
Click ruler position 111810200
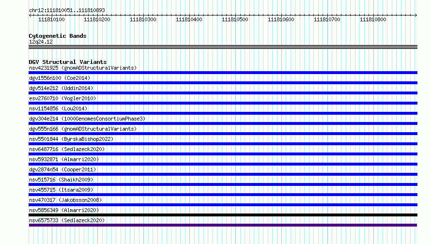pos(97,19)
